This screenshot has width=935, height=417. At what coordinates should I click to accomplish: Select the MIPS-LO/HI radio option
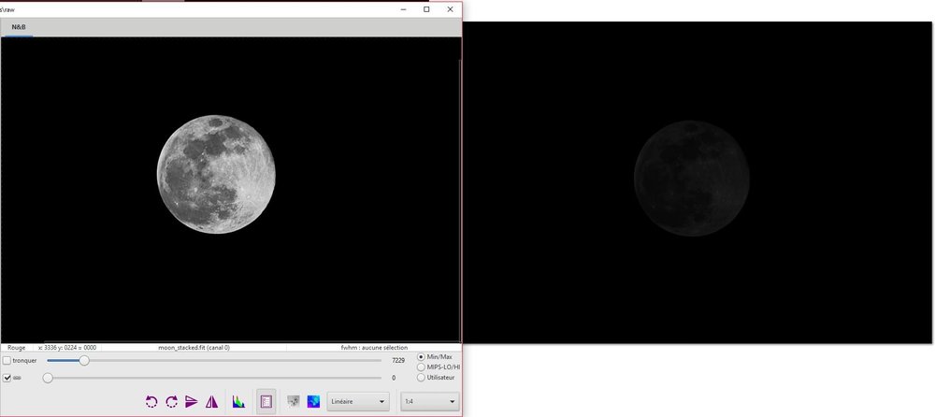pyautogui.click(x=421, y=367)
